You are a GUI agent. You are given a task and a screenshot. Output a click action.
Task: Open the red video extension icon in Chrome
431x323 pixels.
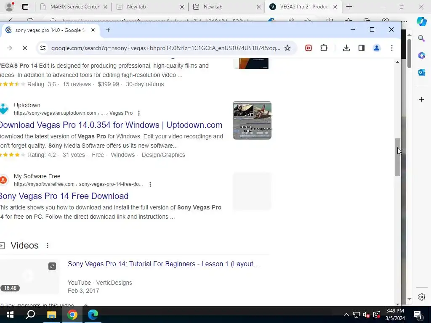click(x=309, y=48)
